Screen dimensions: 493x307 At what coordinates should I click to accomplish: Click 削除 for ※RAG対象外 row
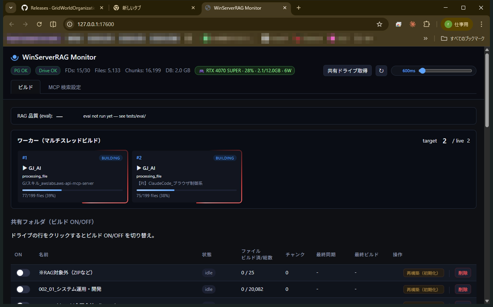pos(463,273)
